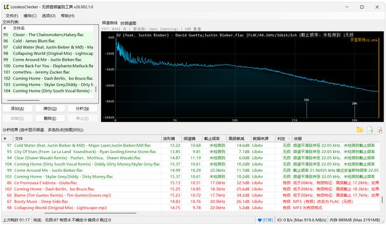This screenshot has width=386, height=225.
Task: Click the copy results icon at far right
Action: [x=380, y=130]
